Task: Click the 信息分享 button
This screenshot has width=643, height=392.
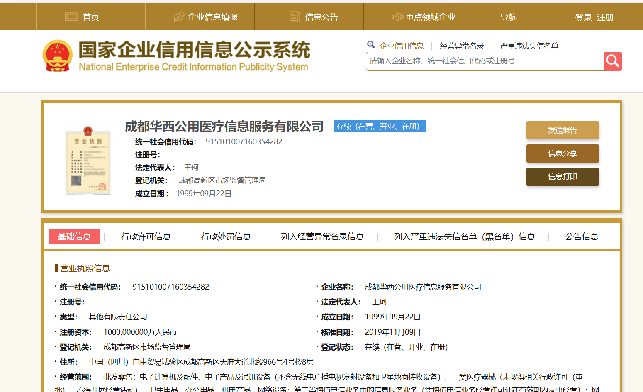Action: (563, 153)
